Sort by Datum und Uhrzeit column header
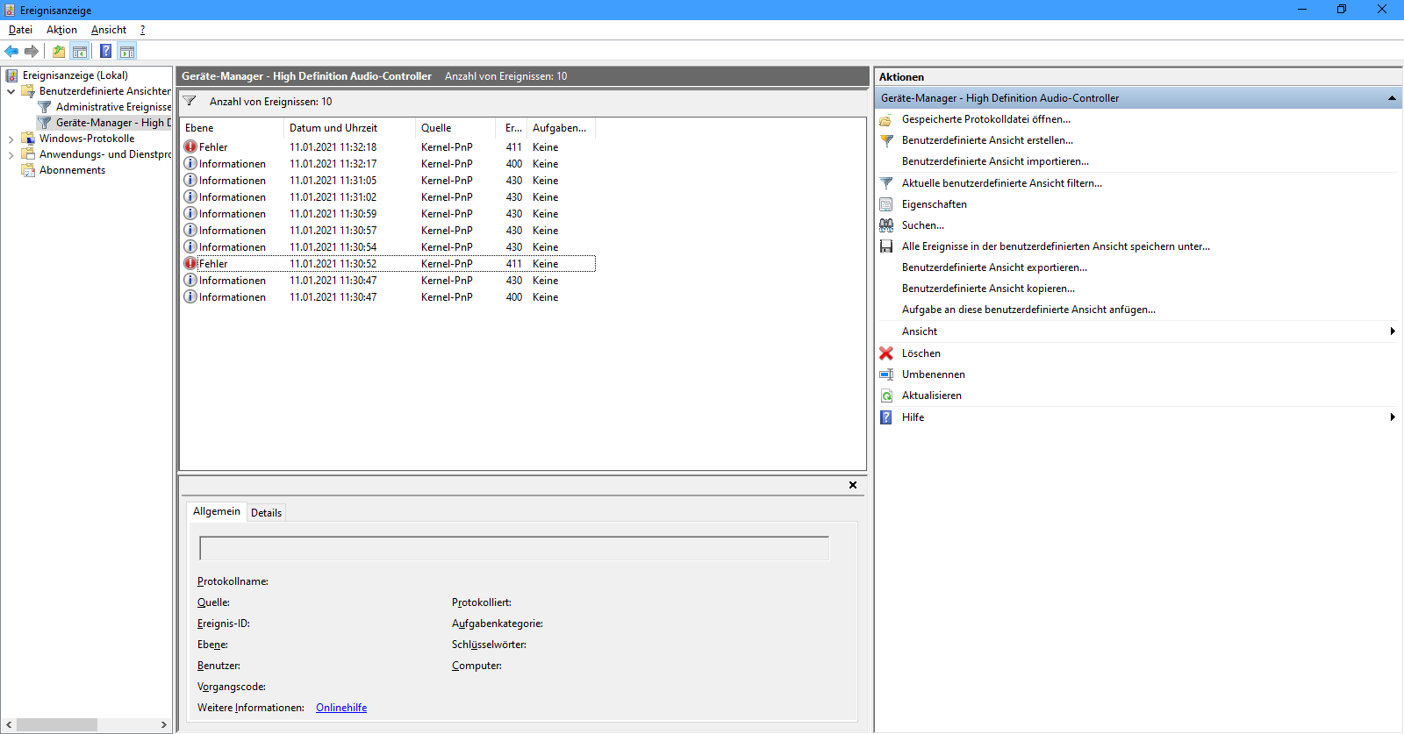The height and width of the screenshot is (734, 1404). 350,128
